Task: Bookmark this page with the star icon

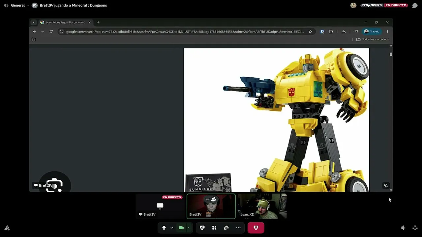Action: pos(310,32)
